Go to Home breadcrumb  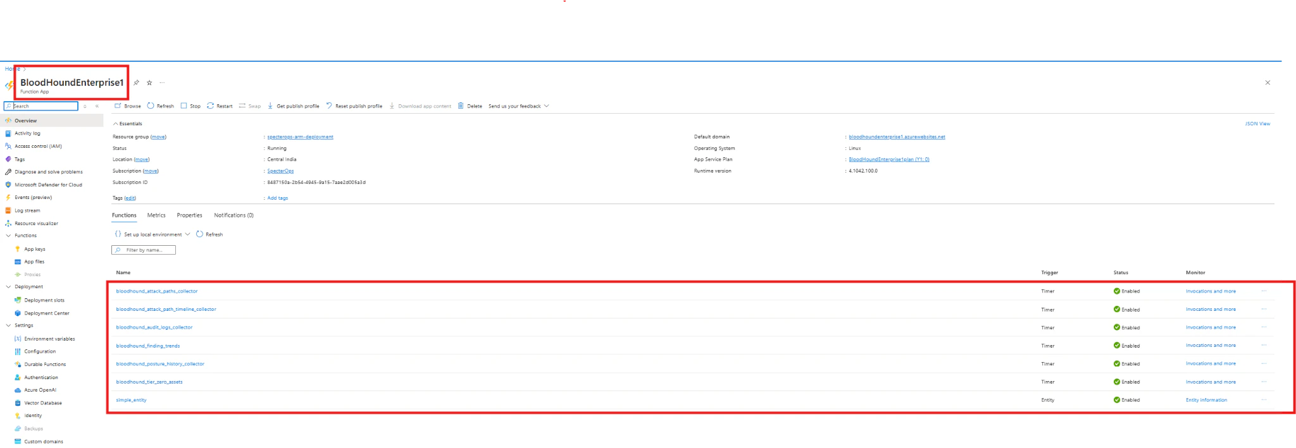pos(11,68)
